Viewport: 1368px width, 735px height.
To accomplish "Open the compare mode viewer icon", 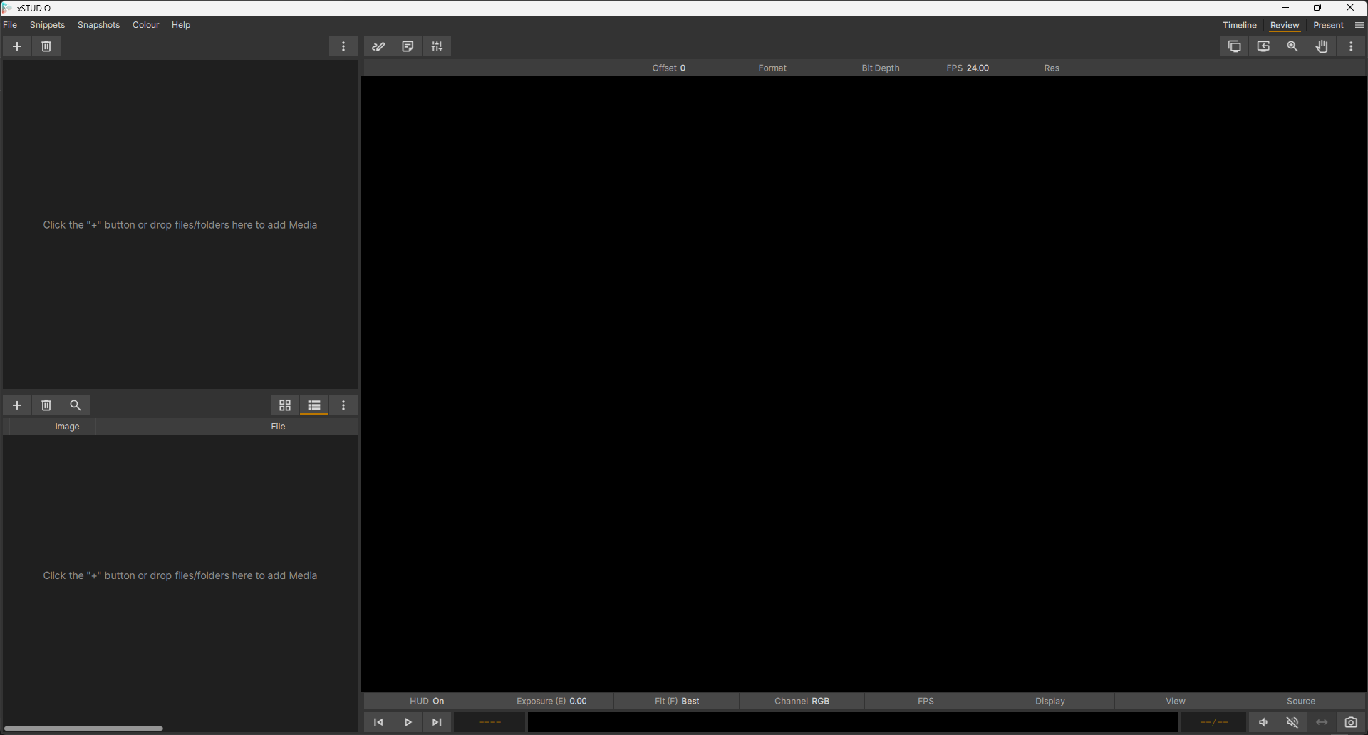I will point(1235,46).
